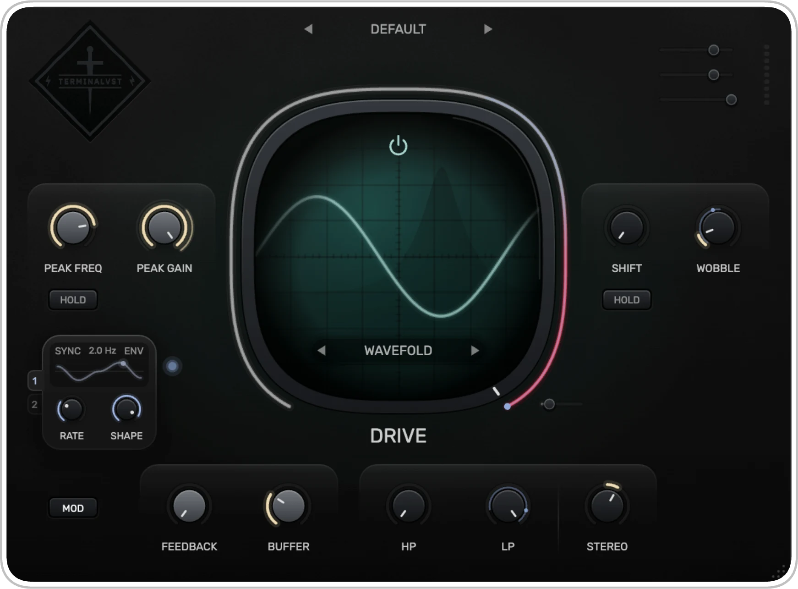Toggle HOLD under SHIFT

pyautogui.click(x=627, y=300)
